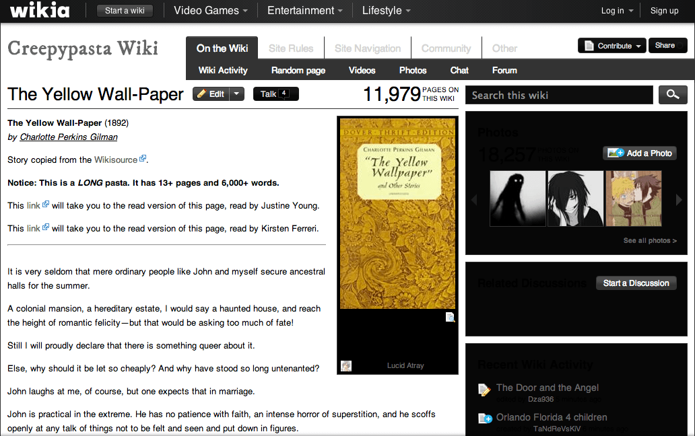The image size is (695, 436).
Task: Click the Start a wiki button
Action: click(x=125, y=11)
